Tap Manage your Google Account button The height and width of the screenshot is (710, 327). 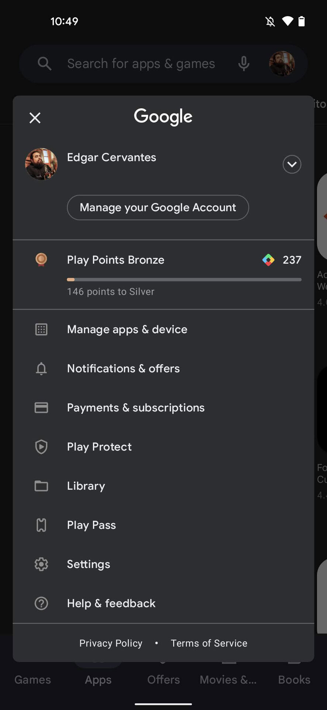pos(158,207)
